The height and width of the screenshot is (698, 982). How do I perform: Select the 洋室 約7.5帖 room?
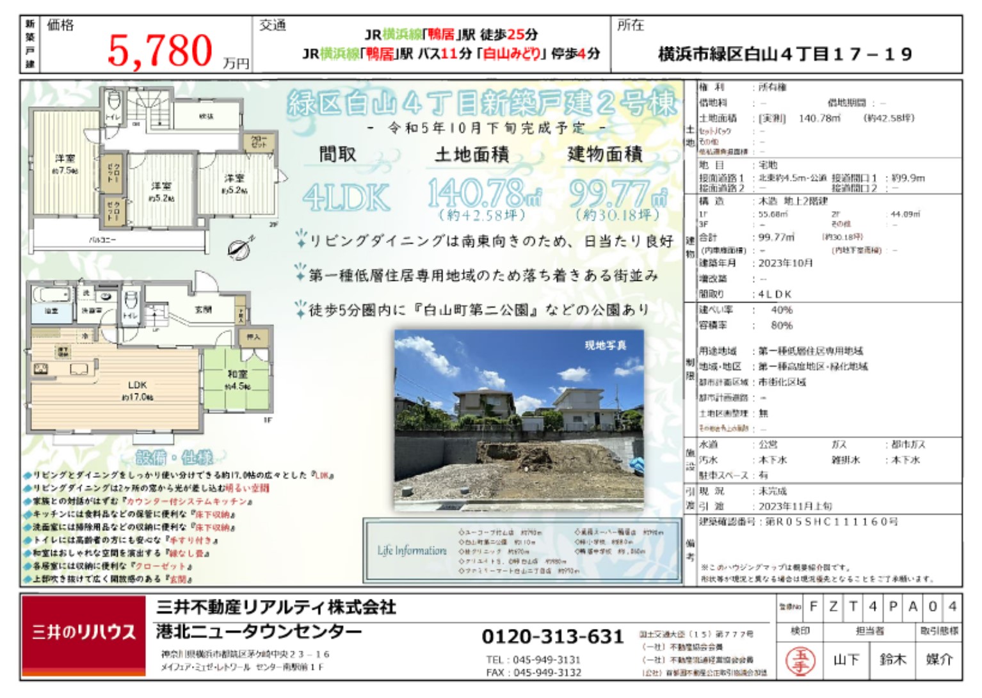(x=65, y=163)
